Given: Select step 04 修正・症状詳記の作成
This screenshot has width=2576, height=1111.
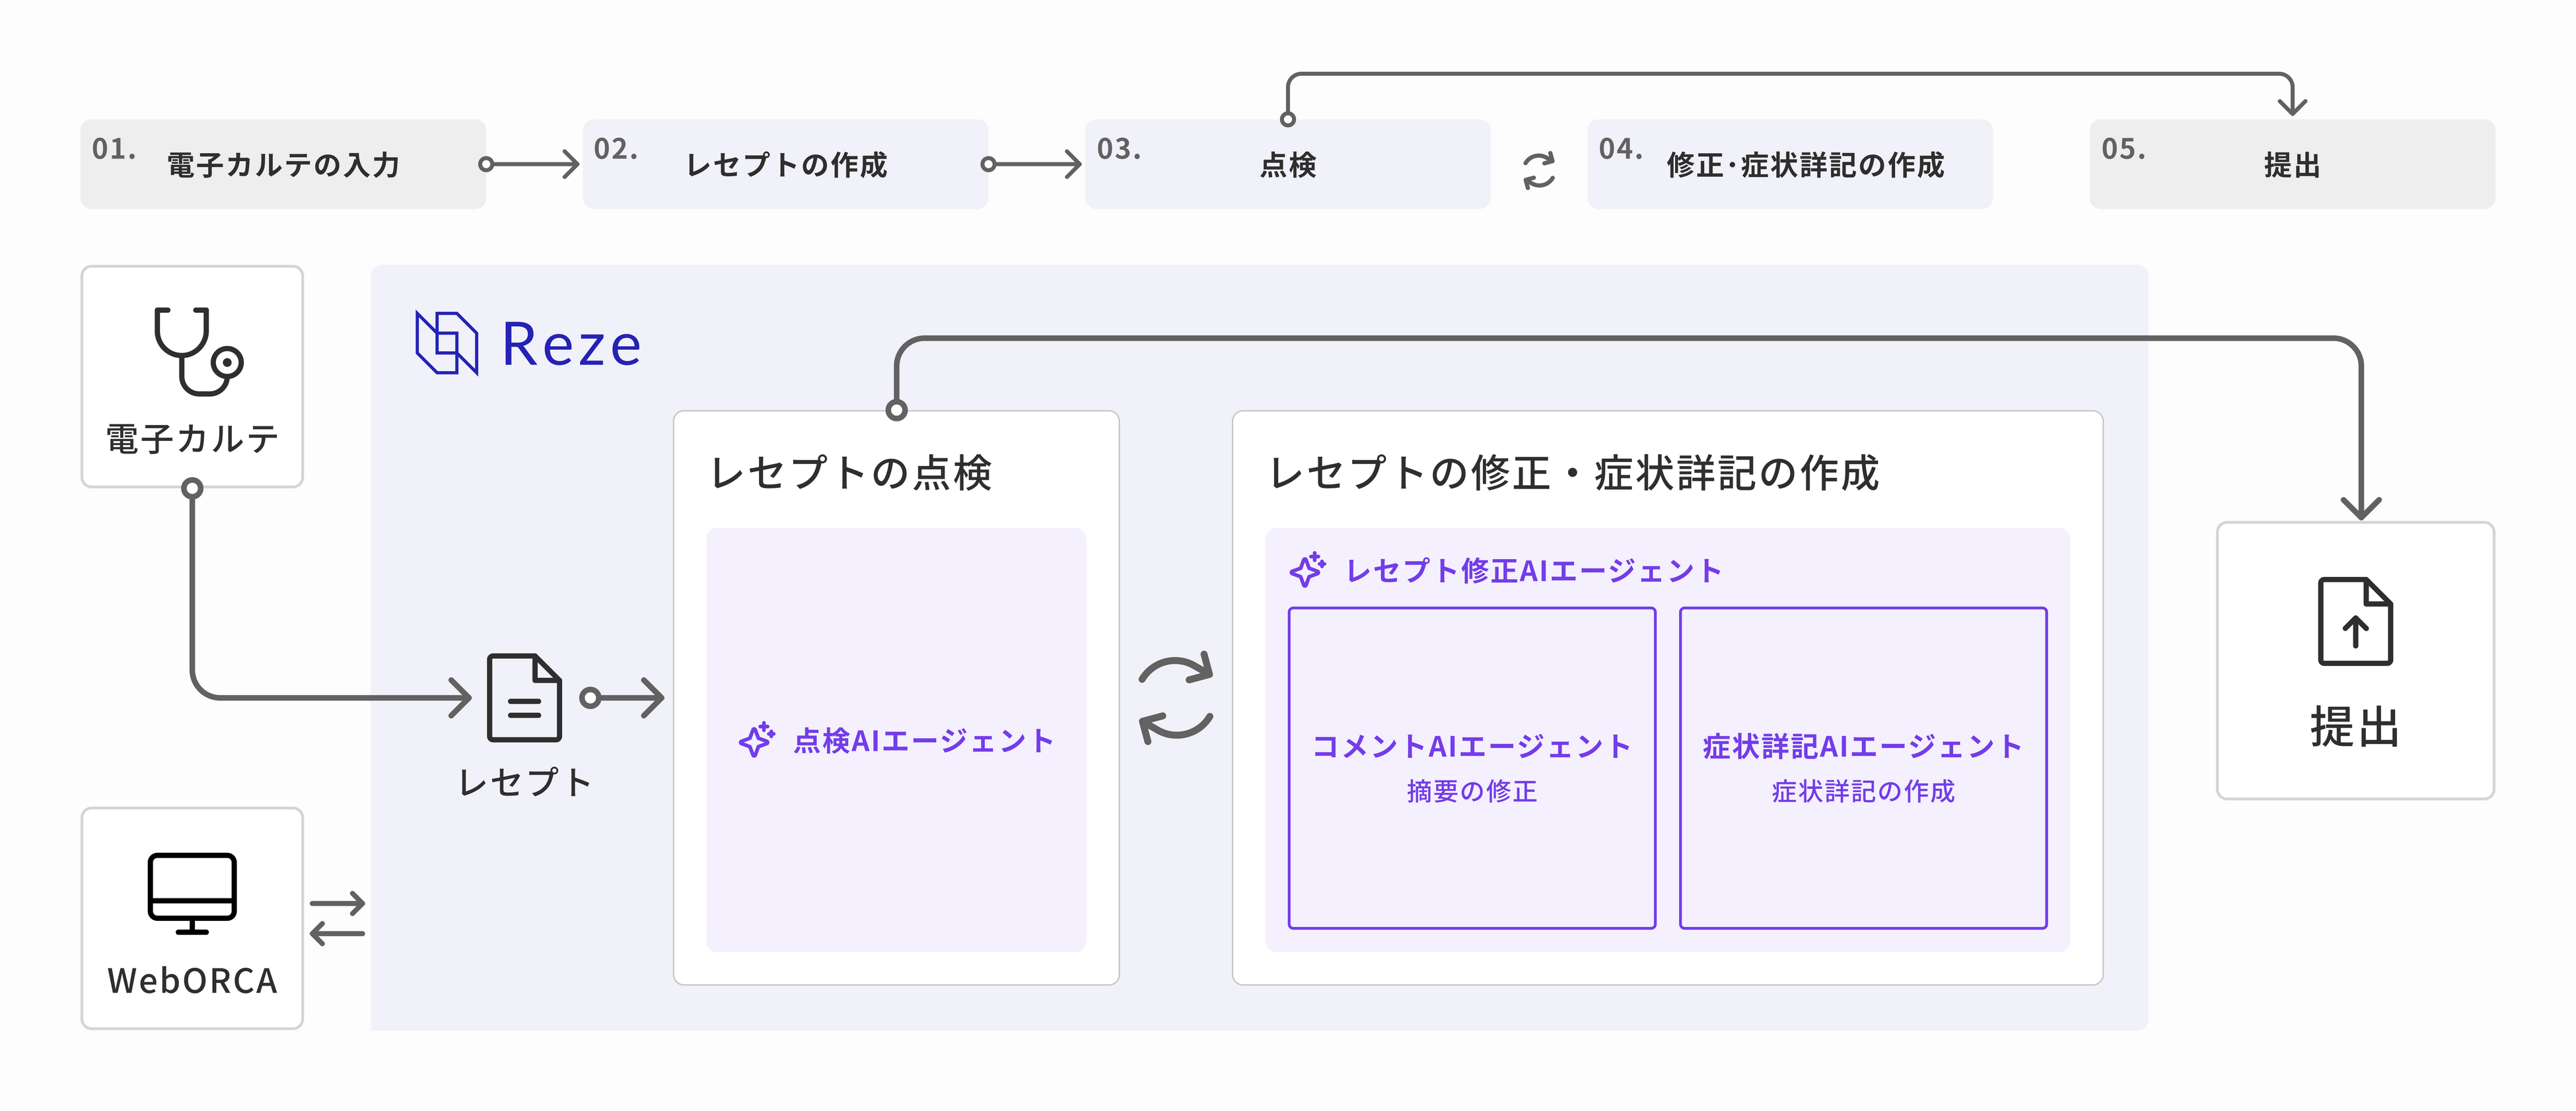Looking at the screenshot, I should pos(1789,164).
